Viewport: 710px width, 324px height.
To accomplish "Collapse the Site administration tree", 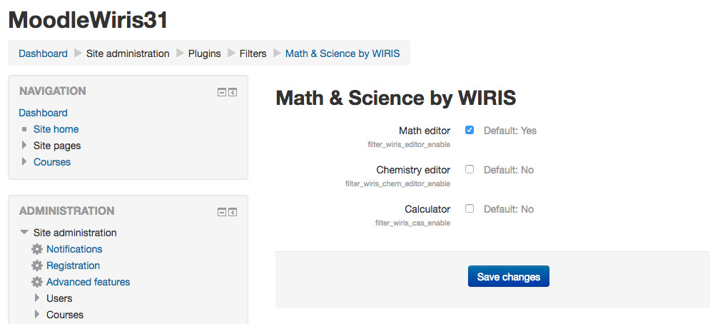I will [24, 233].
